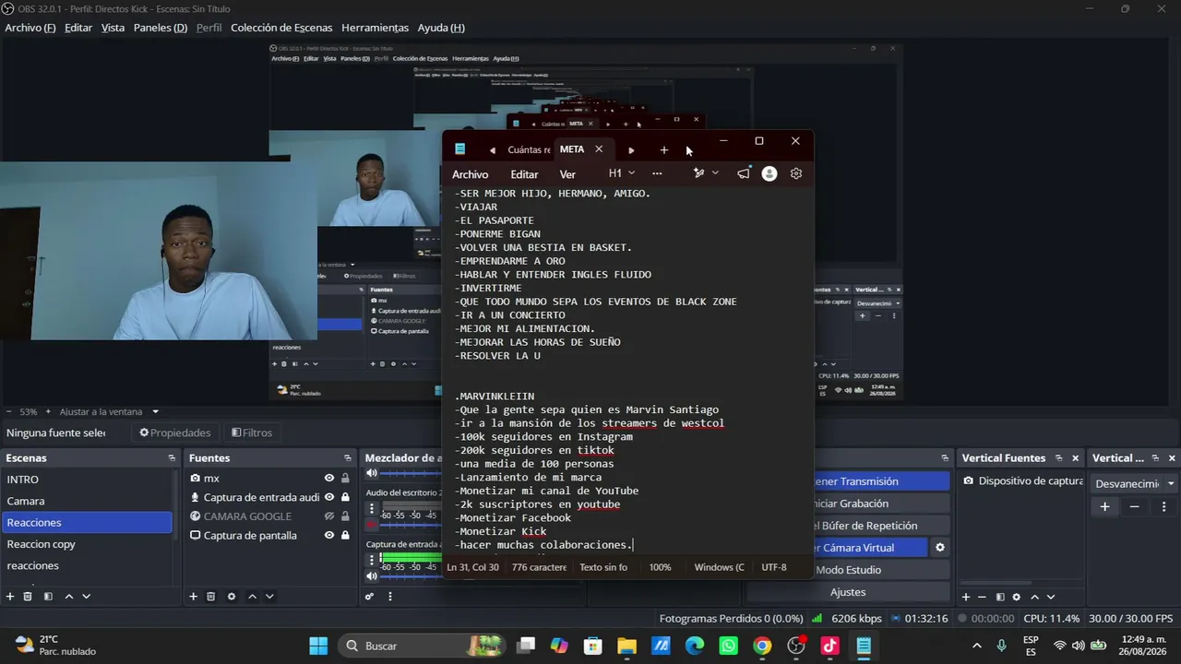The width and height of the screenshot is (1181, 664).
Task: Move selected source down in Fuentes
Action: click(x=269, y=597)
